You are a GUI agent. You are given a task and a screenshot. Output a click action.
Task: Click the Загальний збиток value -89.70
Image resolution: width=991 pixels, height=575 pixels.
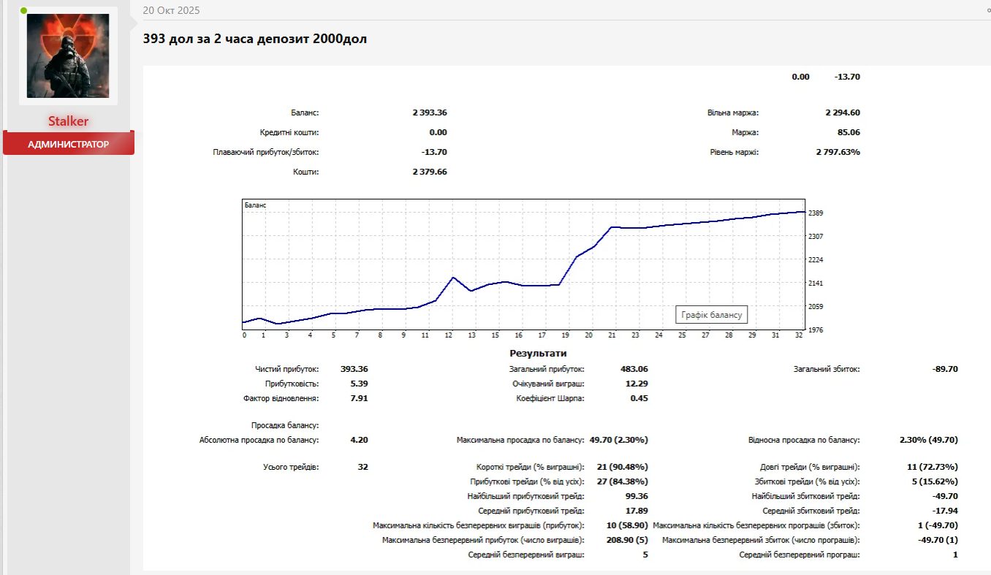(945, 369)
